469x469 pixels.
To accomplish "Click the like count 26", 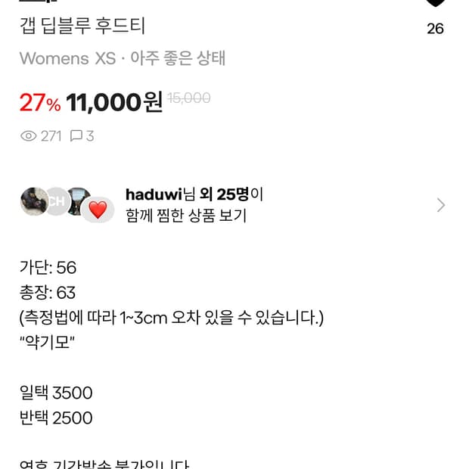I will point(436,29).
